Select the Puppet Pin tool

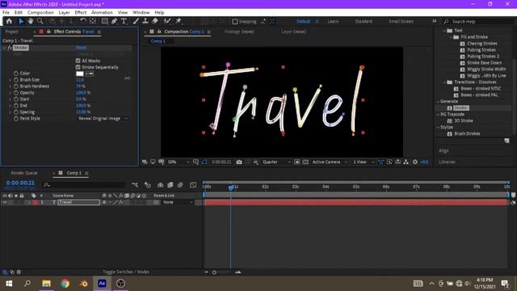point(179,21)
